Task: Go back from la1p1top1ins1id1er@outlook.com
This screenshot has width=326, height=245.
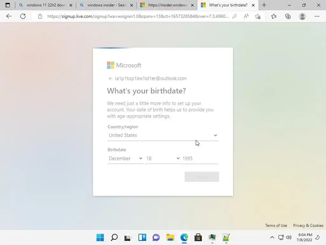Action: [x=110, y=78]
